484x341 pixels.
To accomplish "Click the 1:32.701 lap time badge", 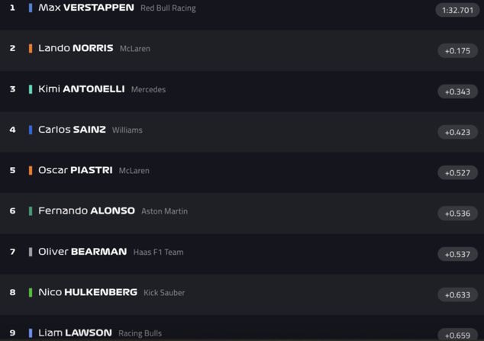I will (x=457, y=10).
